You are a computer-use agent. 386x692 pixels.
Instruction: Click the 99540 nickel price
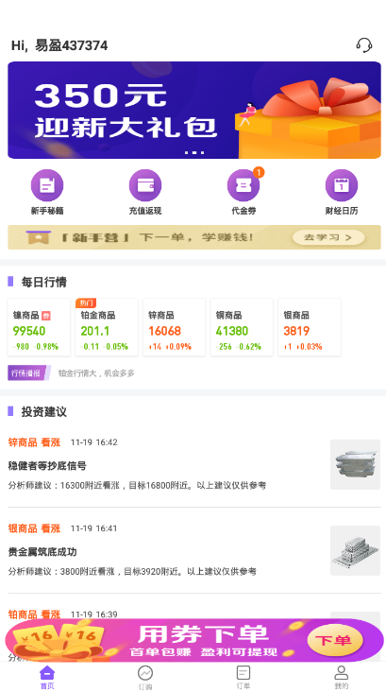pos(29,331)
